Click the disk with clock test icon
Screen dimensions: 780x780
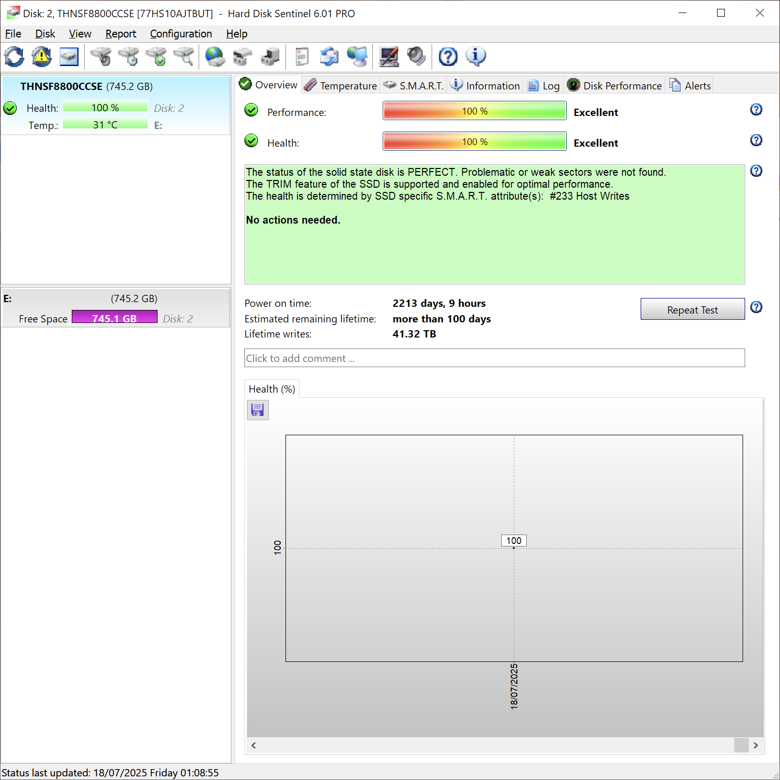(128, 57)
